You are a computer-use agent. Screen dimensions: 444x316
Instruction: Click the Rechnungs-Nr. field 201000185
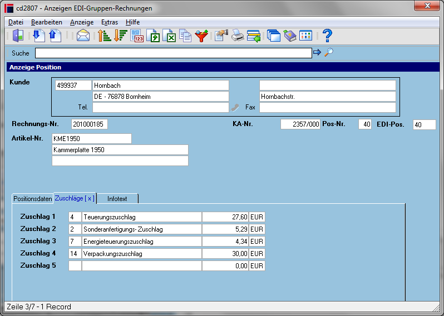pyautogui.click(x=90, y=124)
